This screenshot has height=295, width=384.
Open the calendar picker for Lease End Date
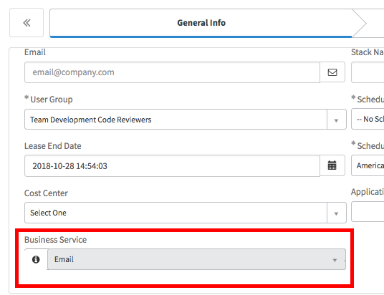pos(332,165)
